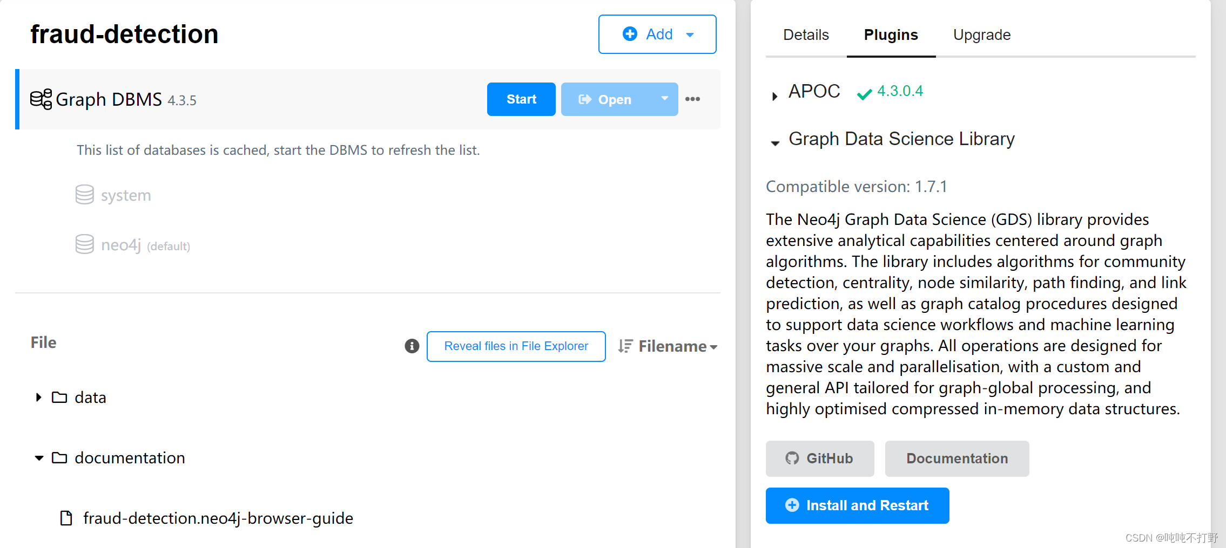The image size is (1226, 548).
Task: Switch to the Details tab
Action: 806,35
